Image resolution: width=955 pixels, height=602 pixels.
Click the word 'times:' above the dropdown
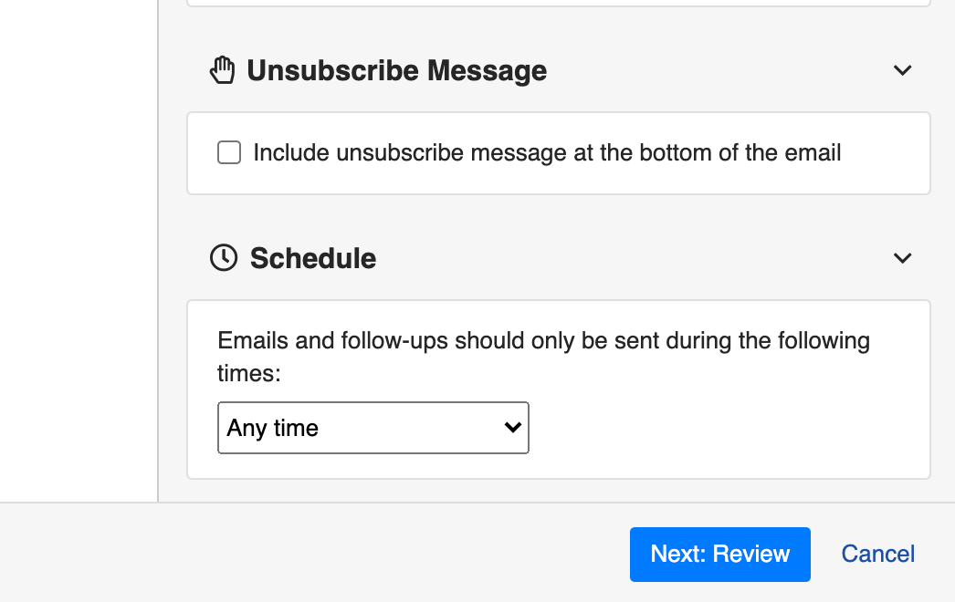[x=249, y=373]
